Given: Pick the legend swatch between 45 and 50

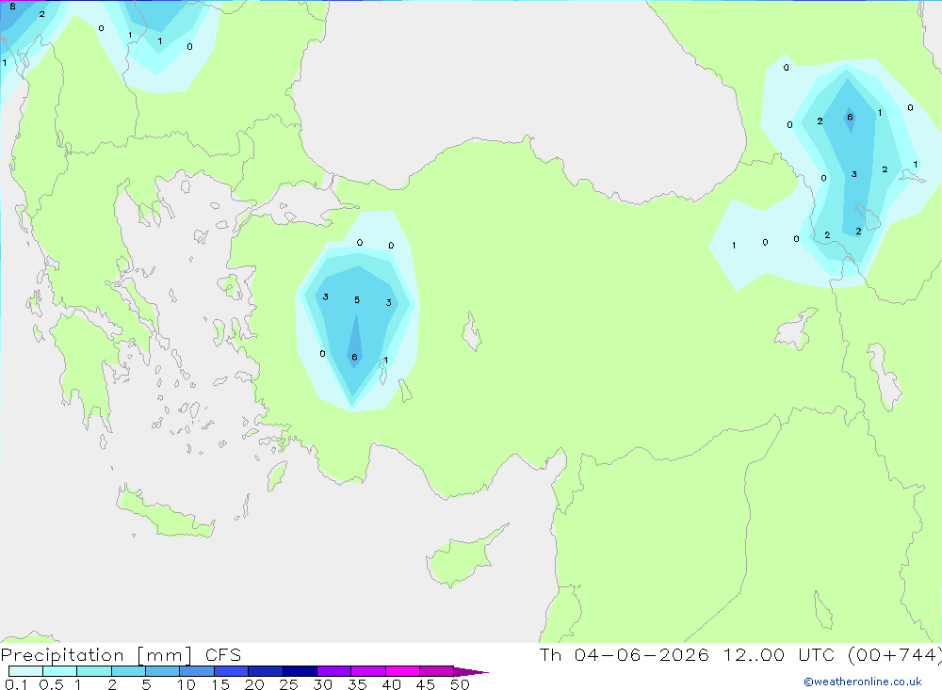Looking at the screenshot, I should point(437,671).
